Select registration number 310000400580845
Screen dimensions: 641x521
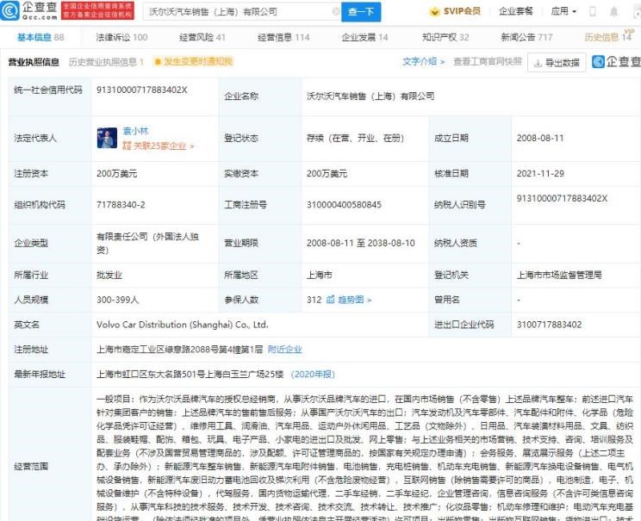pyautogui.click(x=344, y=205)
